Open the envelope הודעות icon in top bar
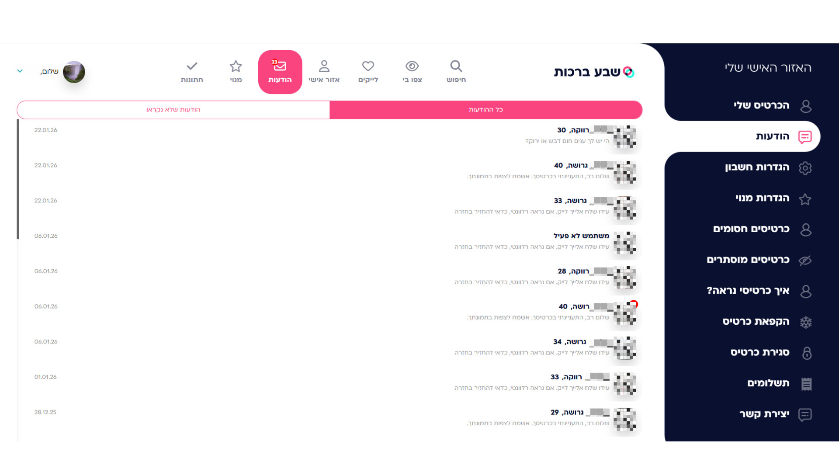 (x=280, y=66)
